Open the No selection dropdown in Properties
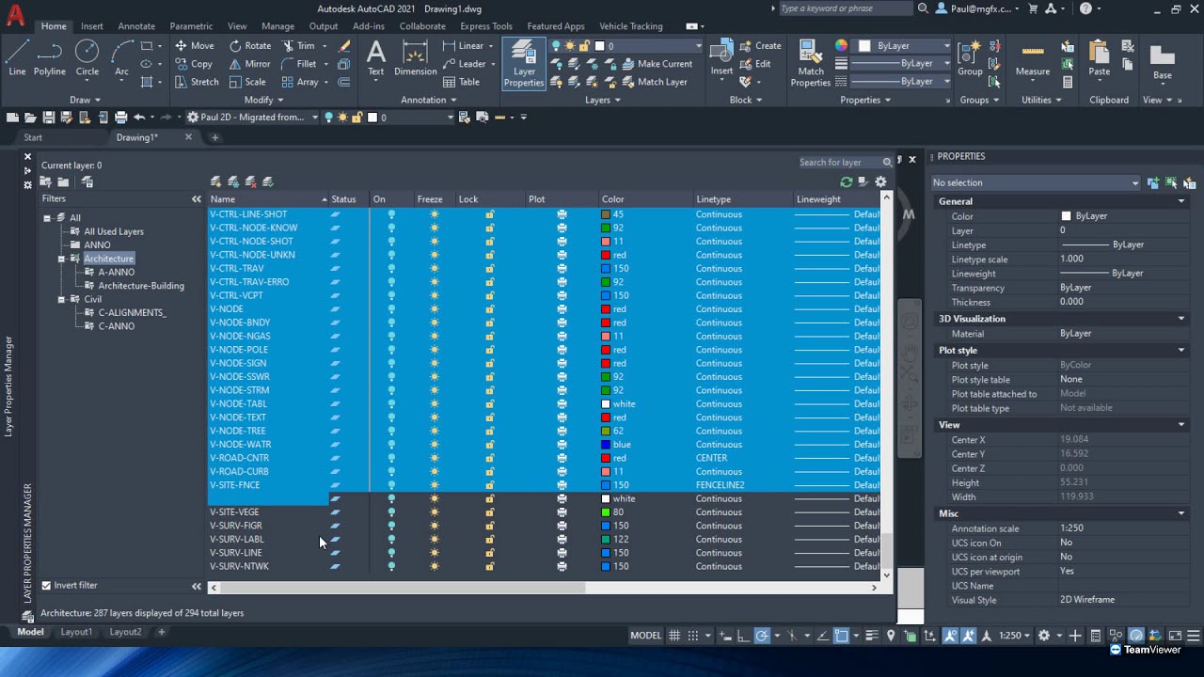The height and width of the screenshot is (677, 1204). 1035,182
